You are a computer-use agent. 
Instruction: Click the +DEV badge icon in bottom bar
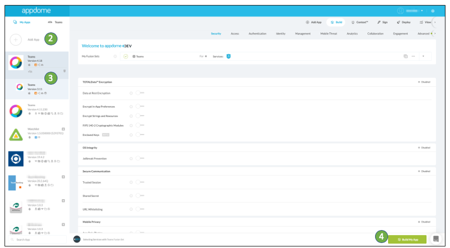click(77, 239)
